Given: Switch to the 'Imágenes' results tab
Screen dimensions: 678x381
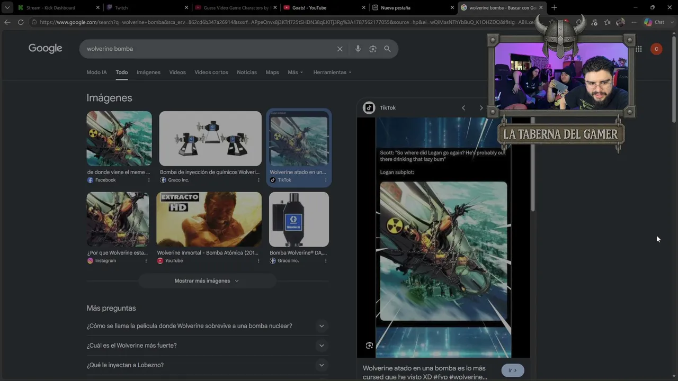Looking at the screenshot, I should point(148,72).
